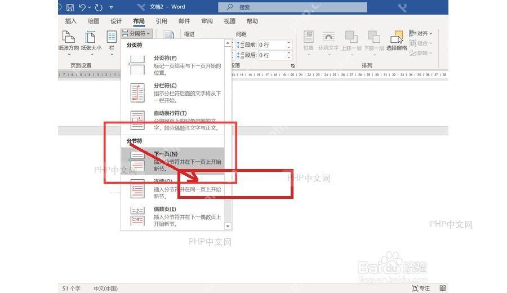
Task: Click the next-page section break icon
Action: [137, 161]
